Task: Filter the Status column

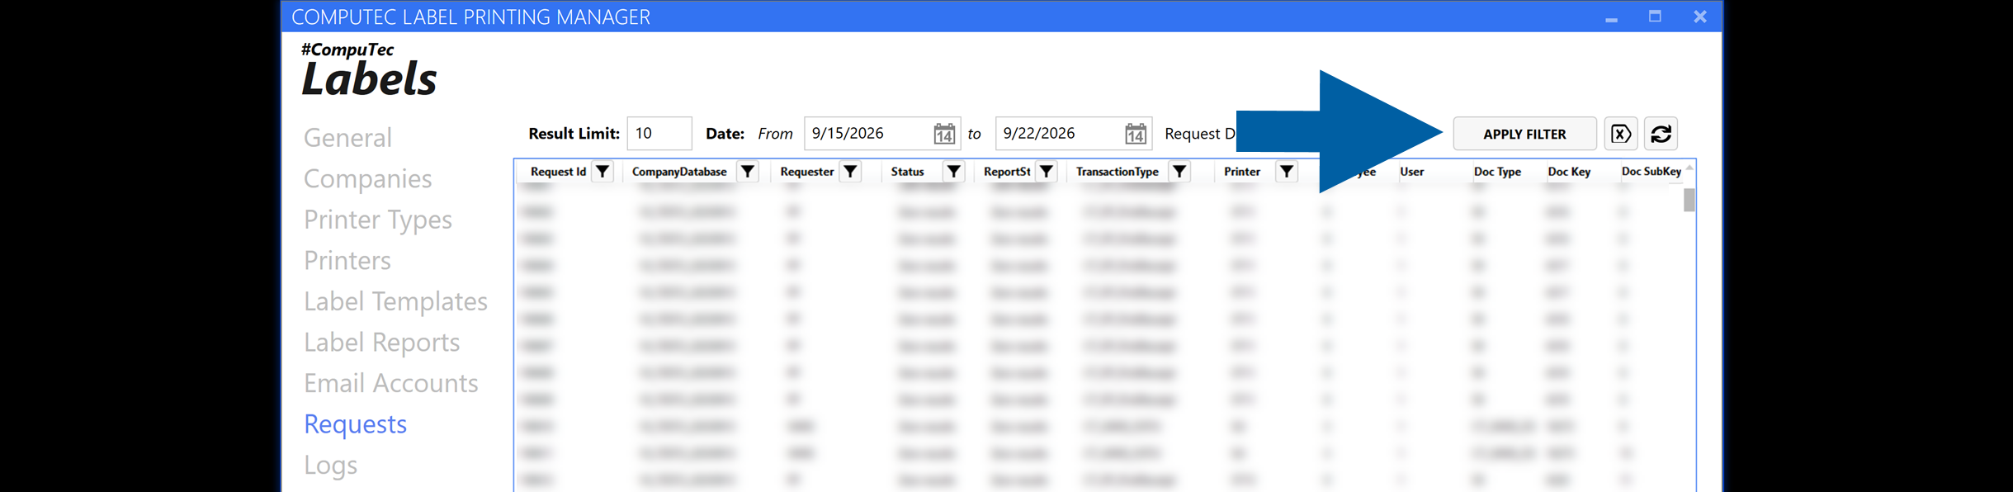Action: 954,172
